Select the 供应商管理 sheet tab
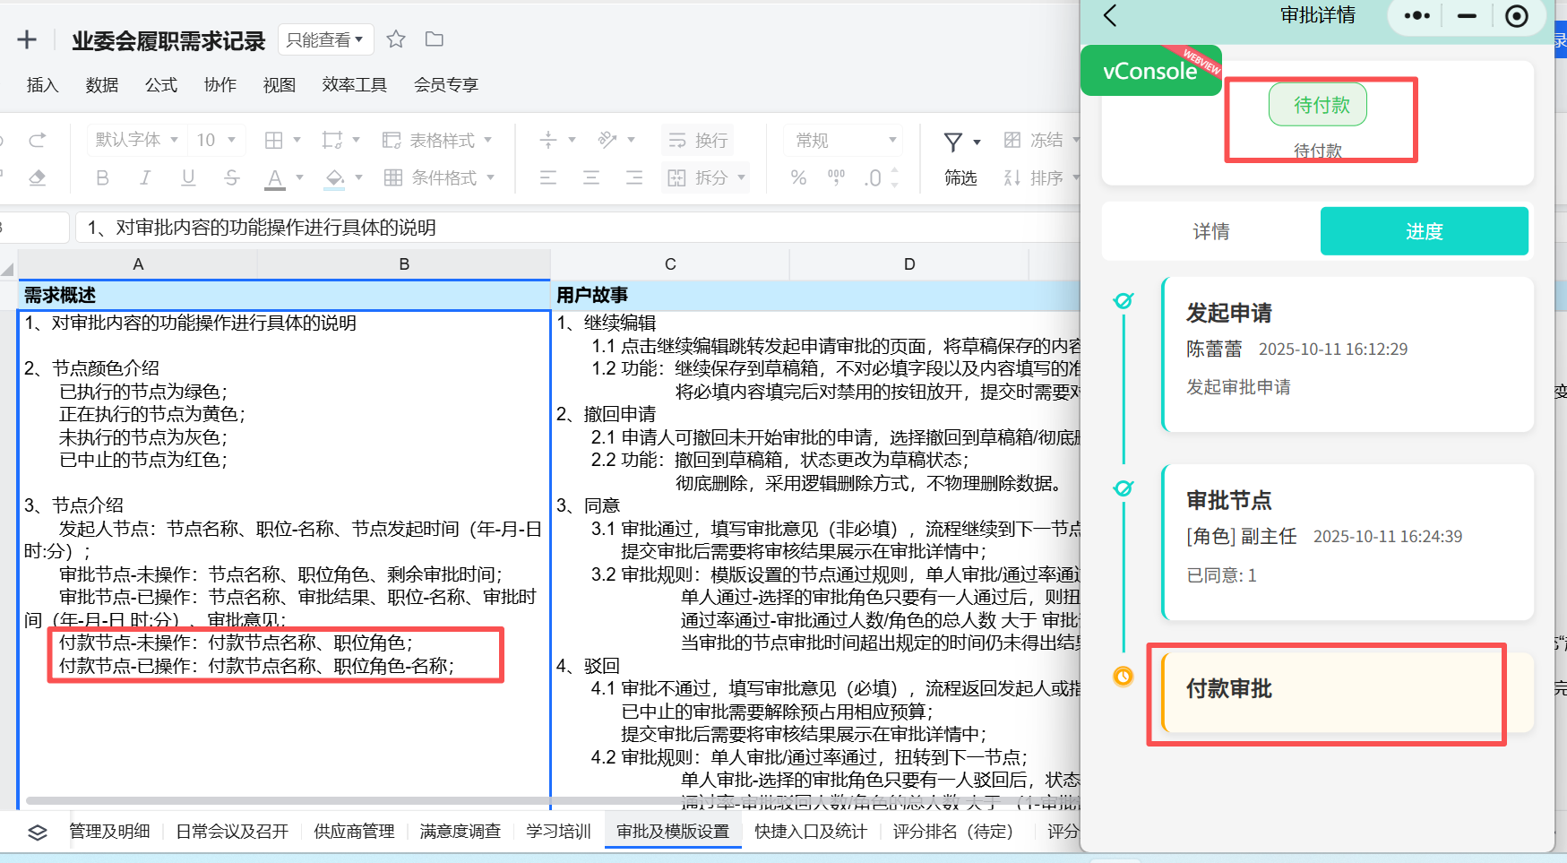 pos(354,832)
